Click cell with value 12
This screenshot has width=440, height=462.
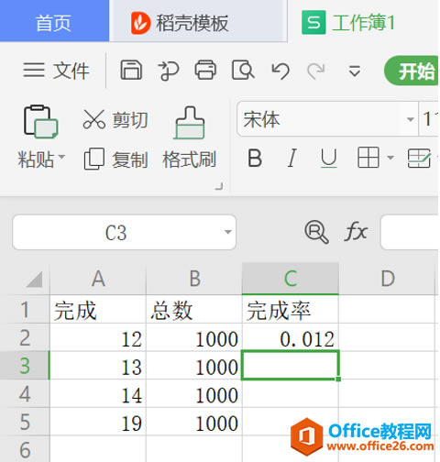98,337
